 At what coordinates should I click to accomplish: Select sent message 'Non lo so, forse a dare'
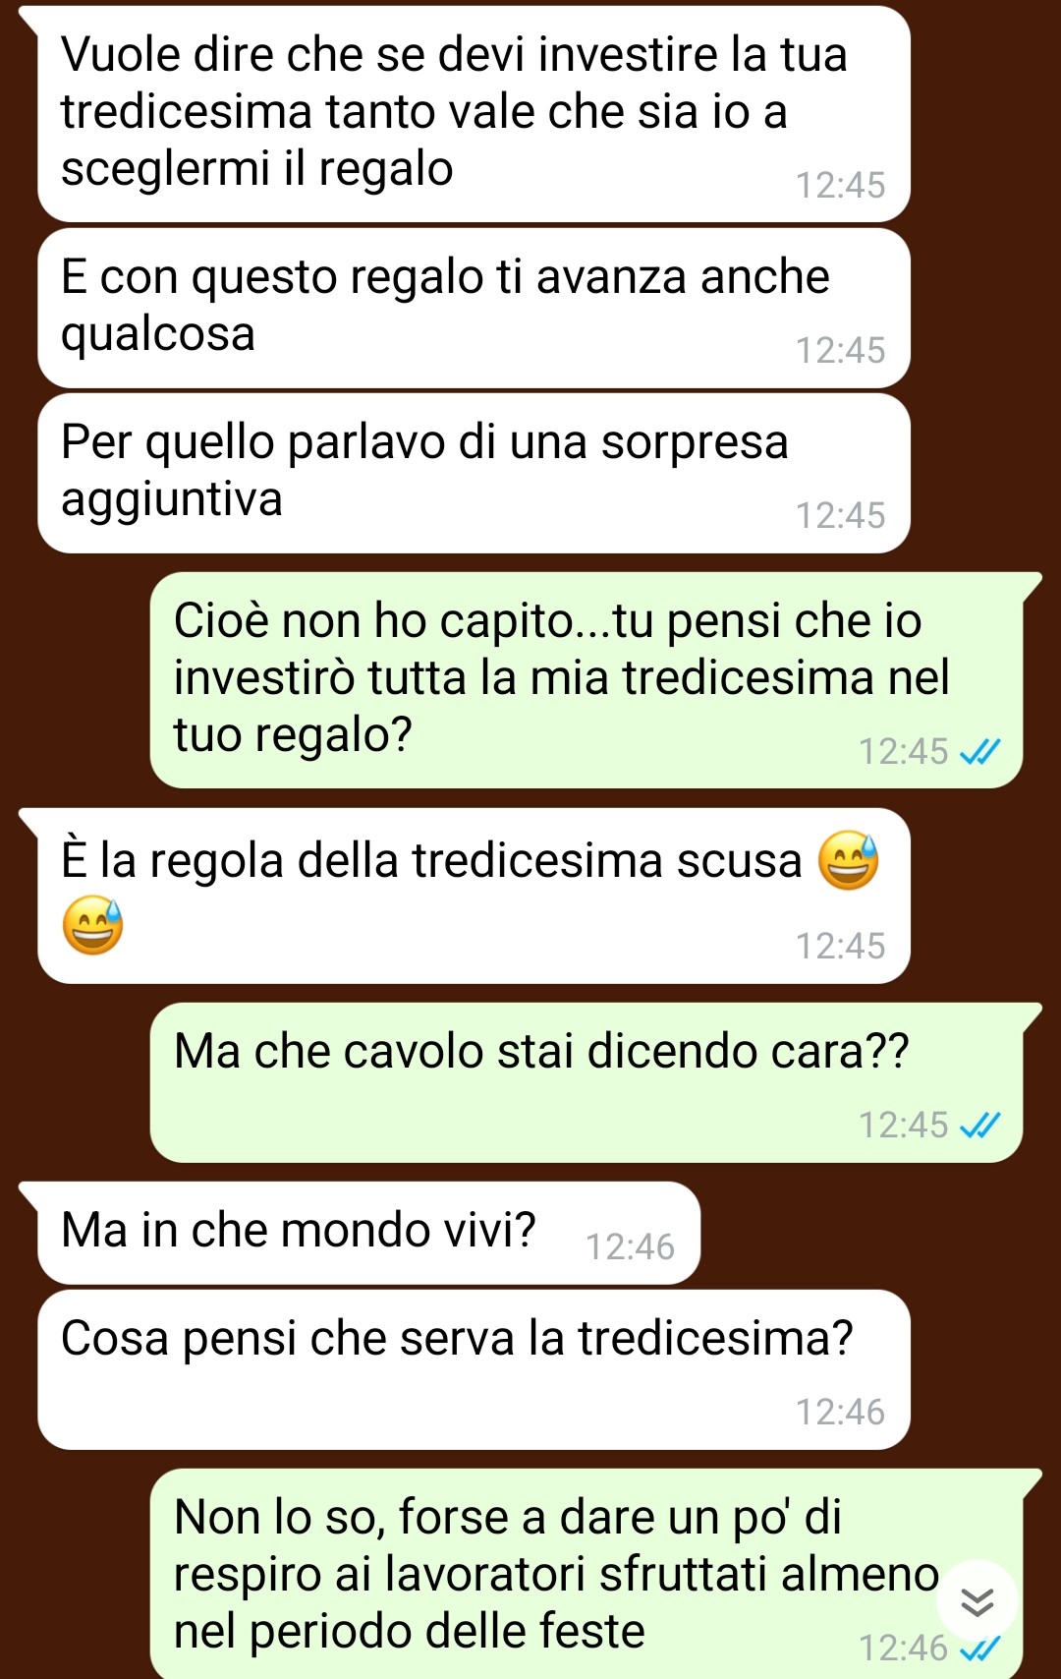point(586,1574)
